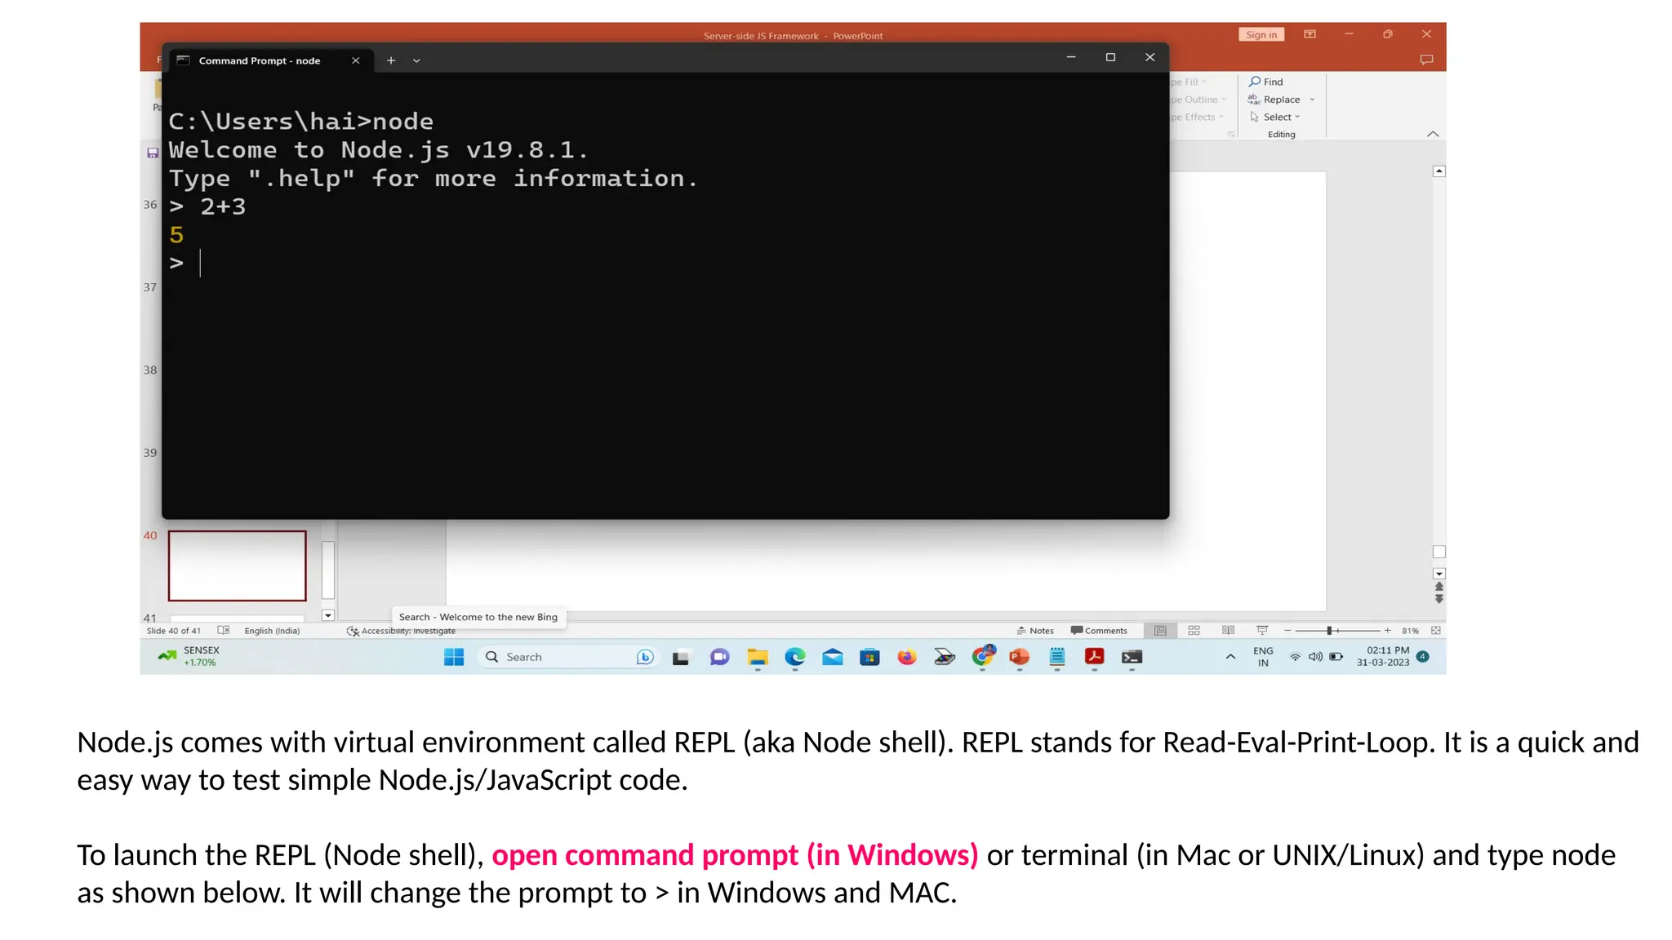This screenshot has width=1672, height=940.
Task: Switch to Terminal from taskbar
Action: point(1132,657)
